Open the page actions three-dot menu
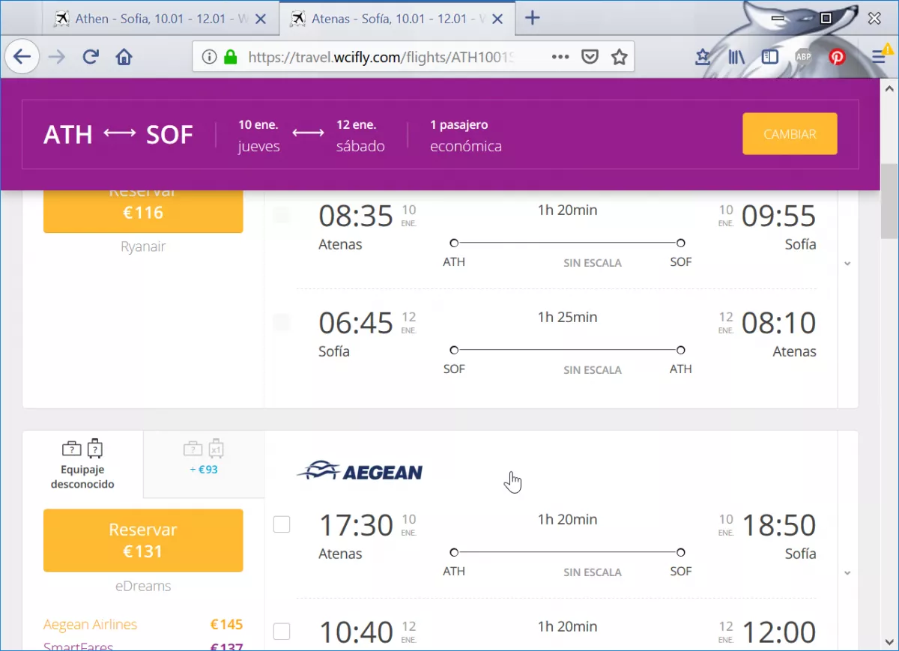This screenshot has height=651, width=899. point(560,57)
